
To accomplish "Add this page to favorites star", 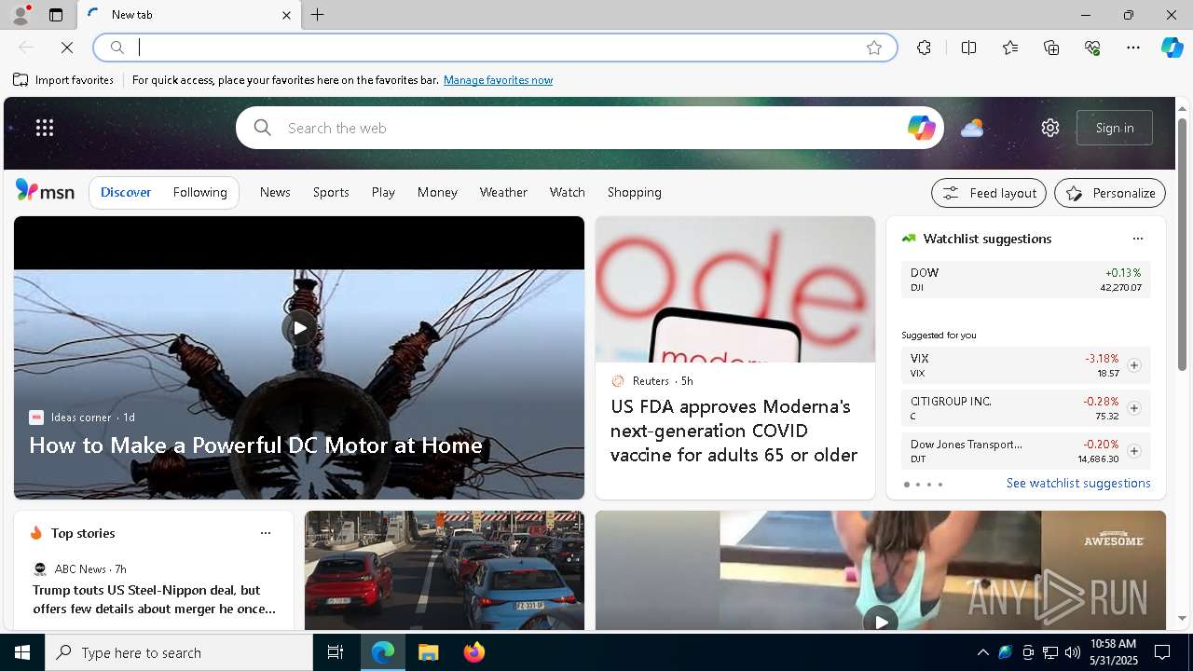I will pyautogui.click(x=874, y=48).
